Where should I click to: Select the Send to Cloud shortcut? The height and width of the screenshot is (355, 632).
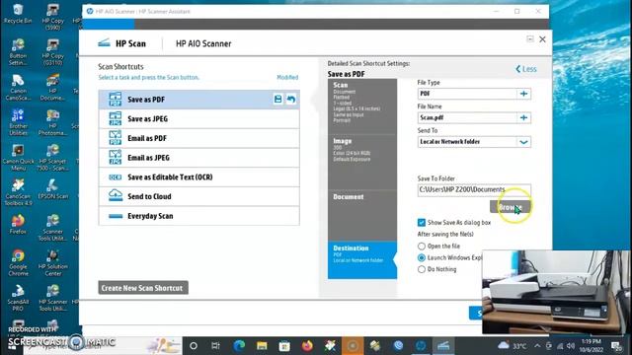click(x=198, y=196)
